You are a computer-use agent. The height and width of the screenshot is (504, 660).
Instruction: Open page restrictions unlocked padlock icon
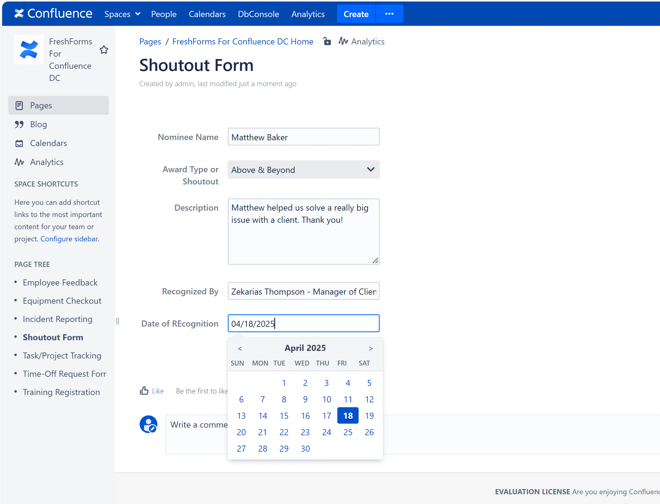tap(327, 41)
